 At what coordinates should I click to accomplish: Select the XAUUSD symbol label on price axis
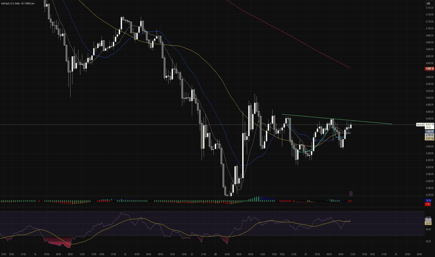[x=420, y=125]
